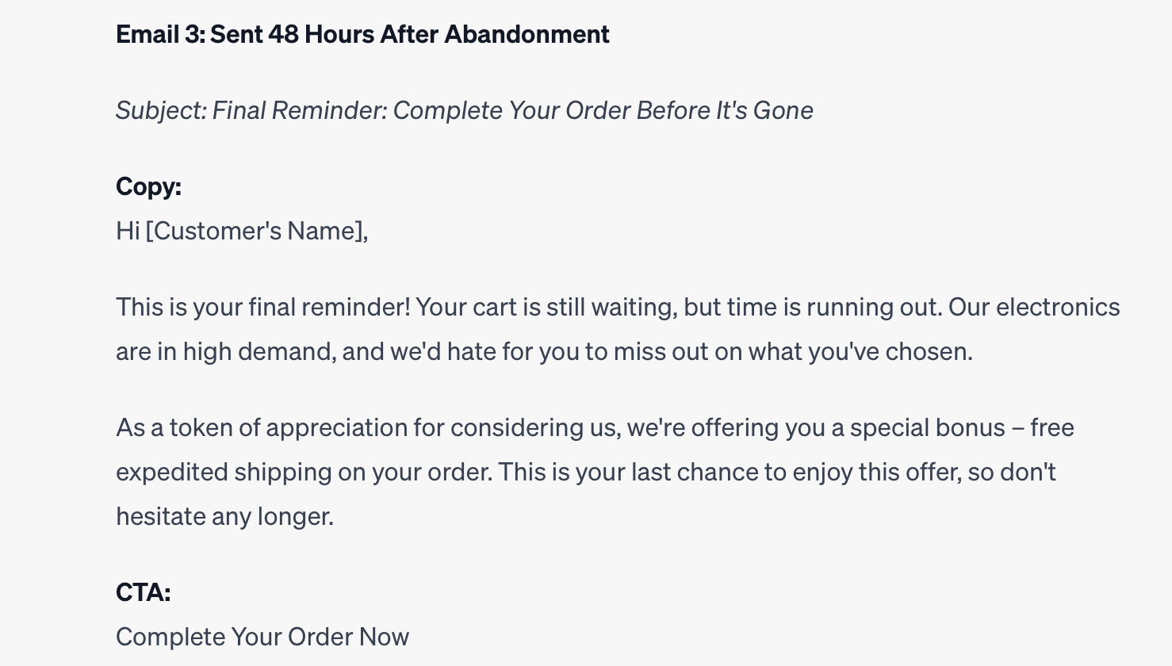The height and width of the screenshot is (666, 1172).
Task: Click the phrase "special bonus"
Action: (x=927, y=427)
